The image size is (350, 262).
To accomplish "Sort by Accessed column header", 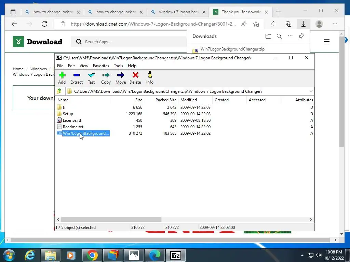I will tap(264, 100).
